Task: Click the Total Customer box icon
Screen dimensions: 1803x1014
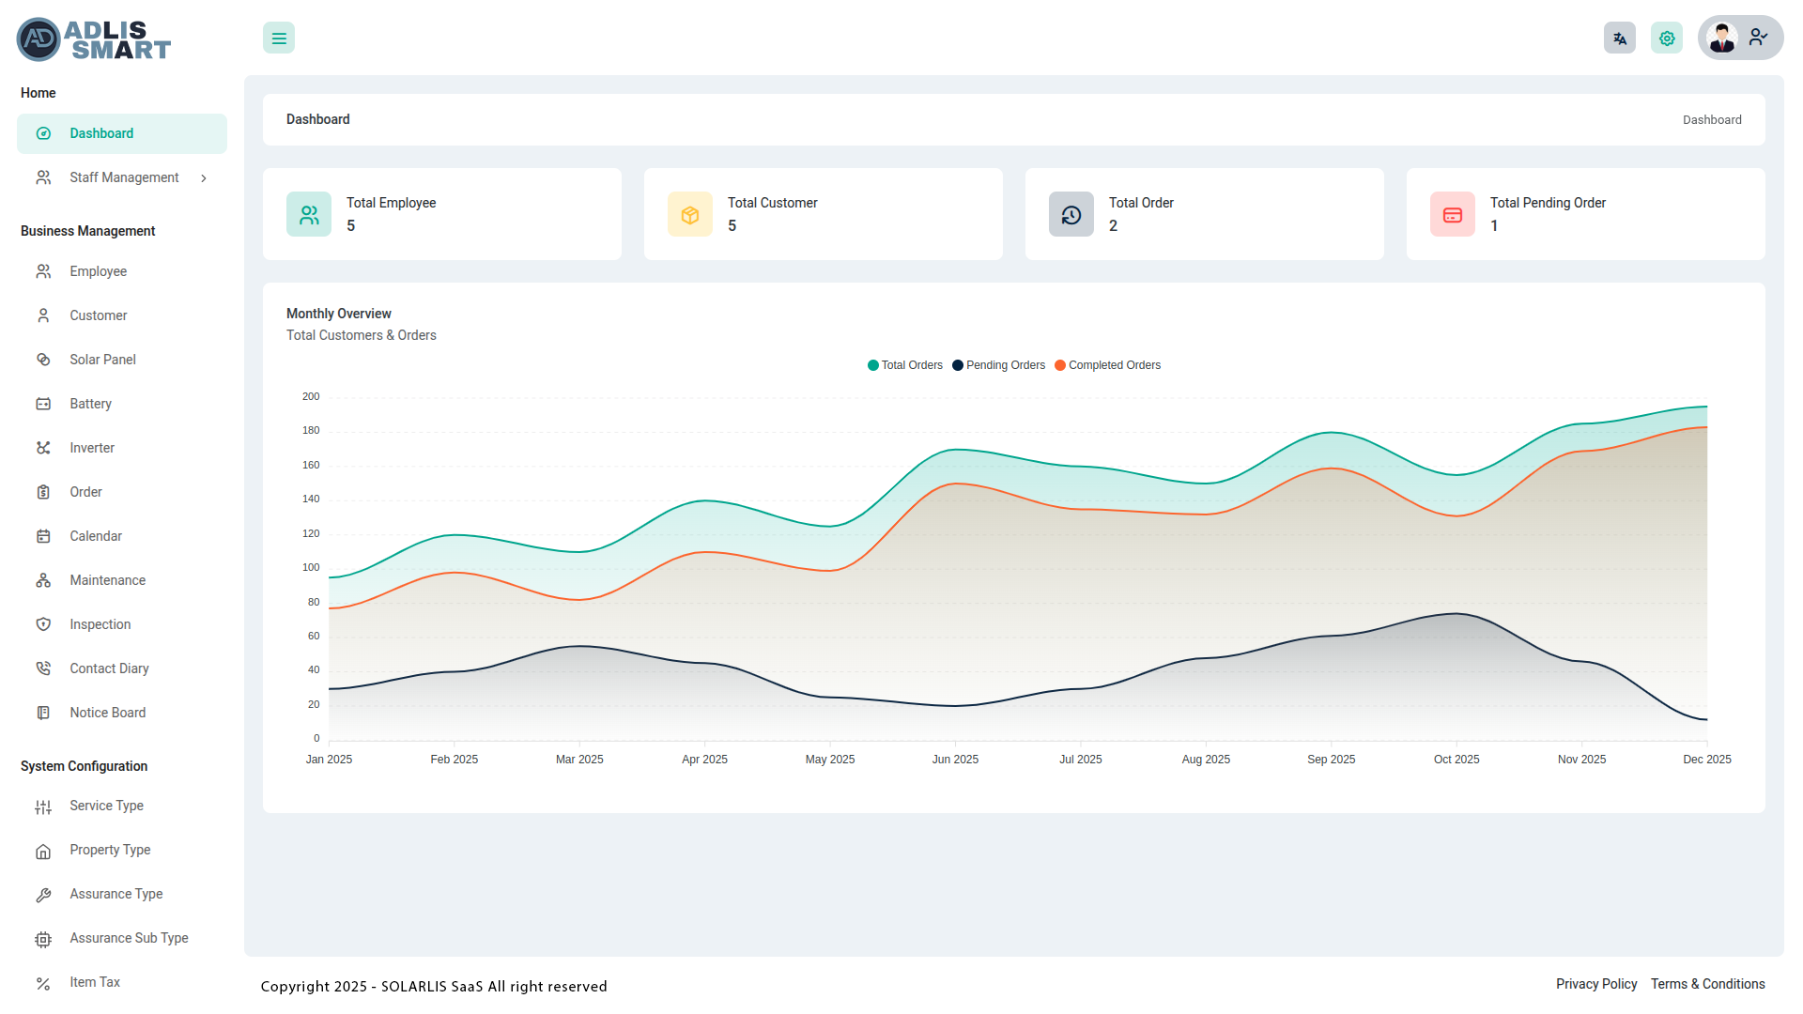Action: [x=690, y=215]
